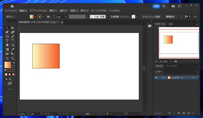Reset to default fill and stroke
Viewport: 203px width, 118px height.
pos(5,70)
